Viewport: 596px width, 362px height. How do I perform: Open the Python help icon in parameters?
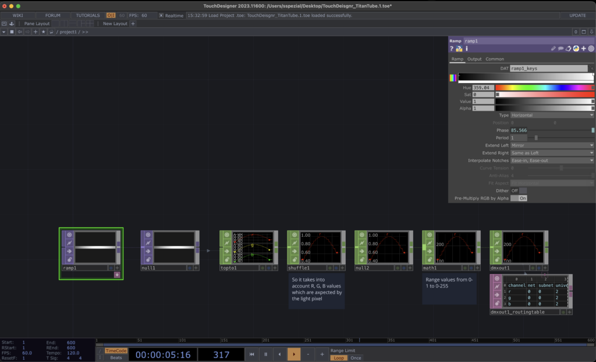459,49
